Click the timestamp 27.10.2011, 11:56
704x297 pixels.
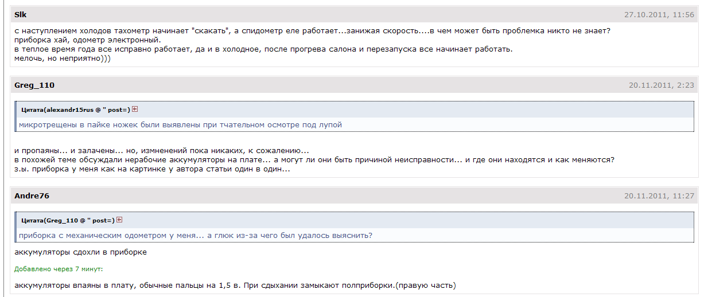click(x=659, y=14)
